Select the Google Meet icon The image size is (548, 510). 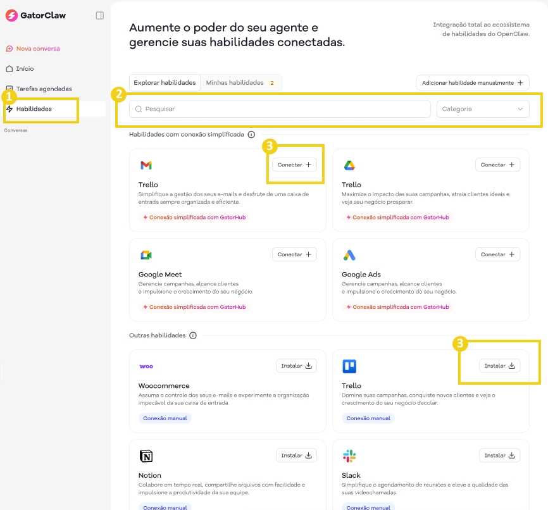146,255
